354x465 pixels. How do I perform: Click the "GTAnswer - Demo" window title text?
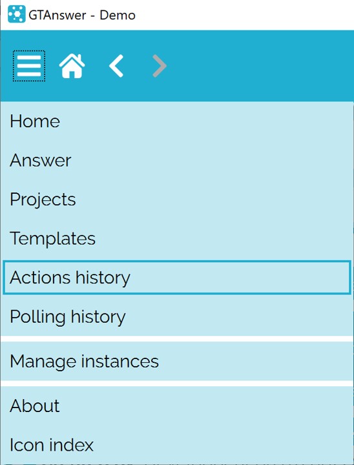tap(82, 15)
